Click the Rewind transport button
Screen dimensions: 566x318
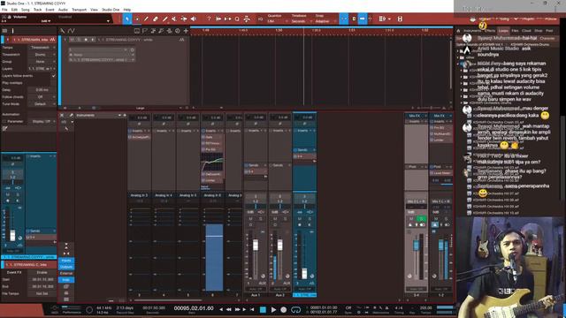tap(229, 310)
